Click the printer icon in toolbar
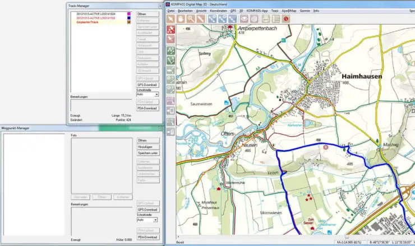This screenshot has height=246, width=415. point(266,19)
